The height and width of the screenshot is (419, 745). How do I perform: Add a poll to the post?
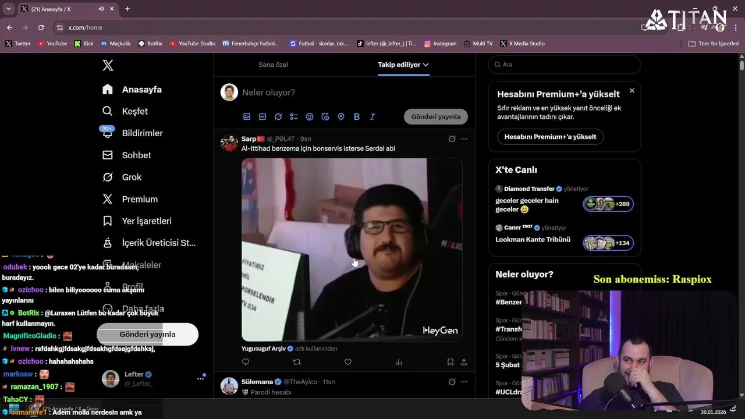point(294,116)
